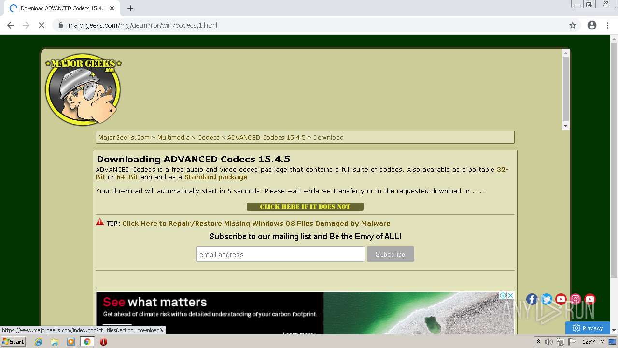Click the system clock showing 12:44 PM
The image size is (618, 348).
593,342
